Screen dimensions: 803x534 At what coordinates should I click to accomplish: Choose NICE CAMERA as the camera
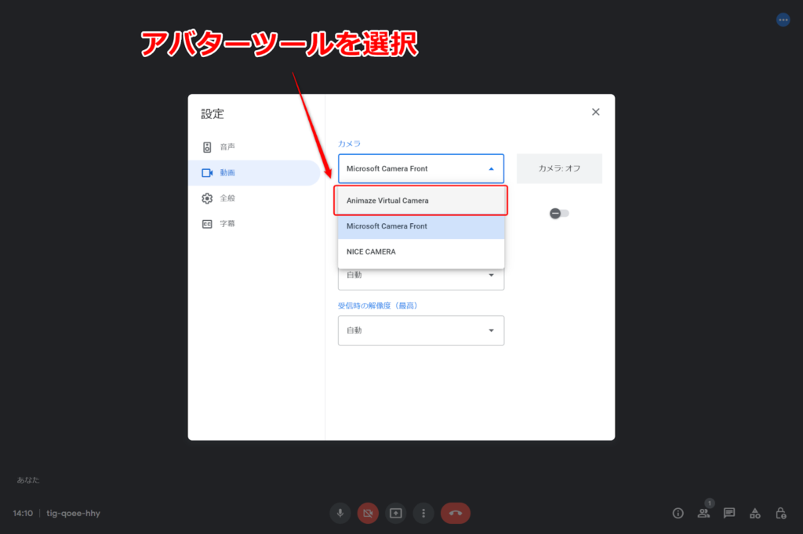420,251
